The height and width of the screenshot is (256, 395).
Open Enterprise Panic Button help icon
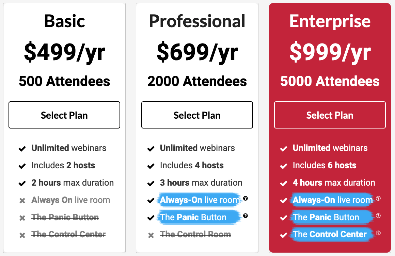(378, 216)
